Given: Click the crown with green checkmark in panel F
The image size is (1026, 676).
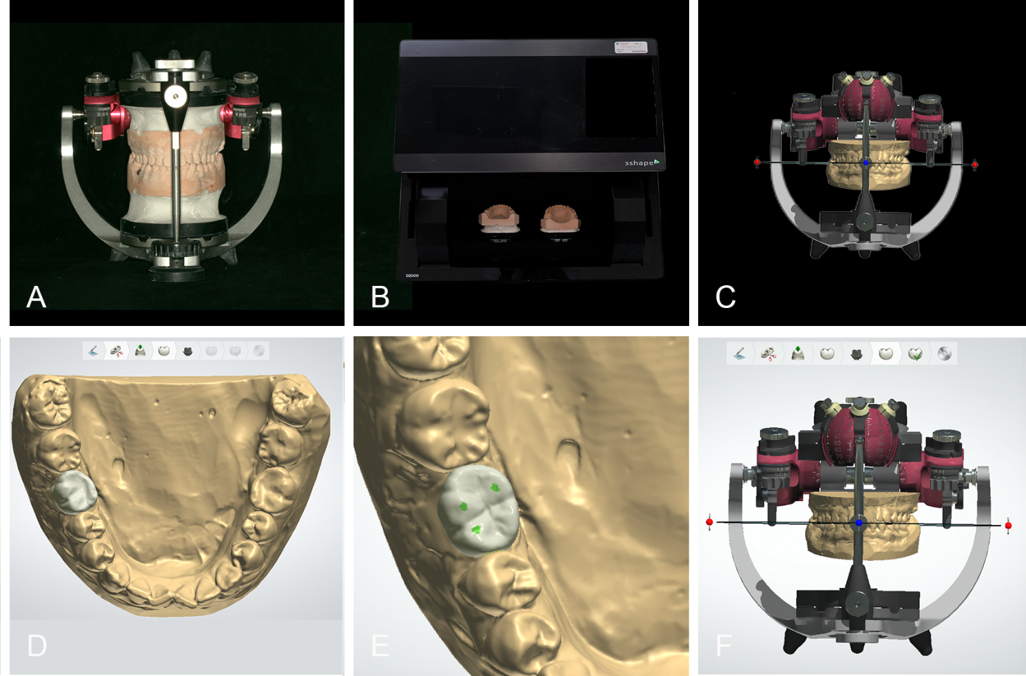Looking at the screenshot, I should point(915,354).
